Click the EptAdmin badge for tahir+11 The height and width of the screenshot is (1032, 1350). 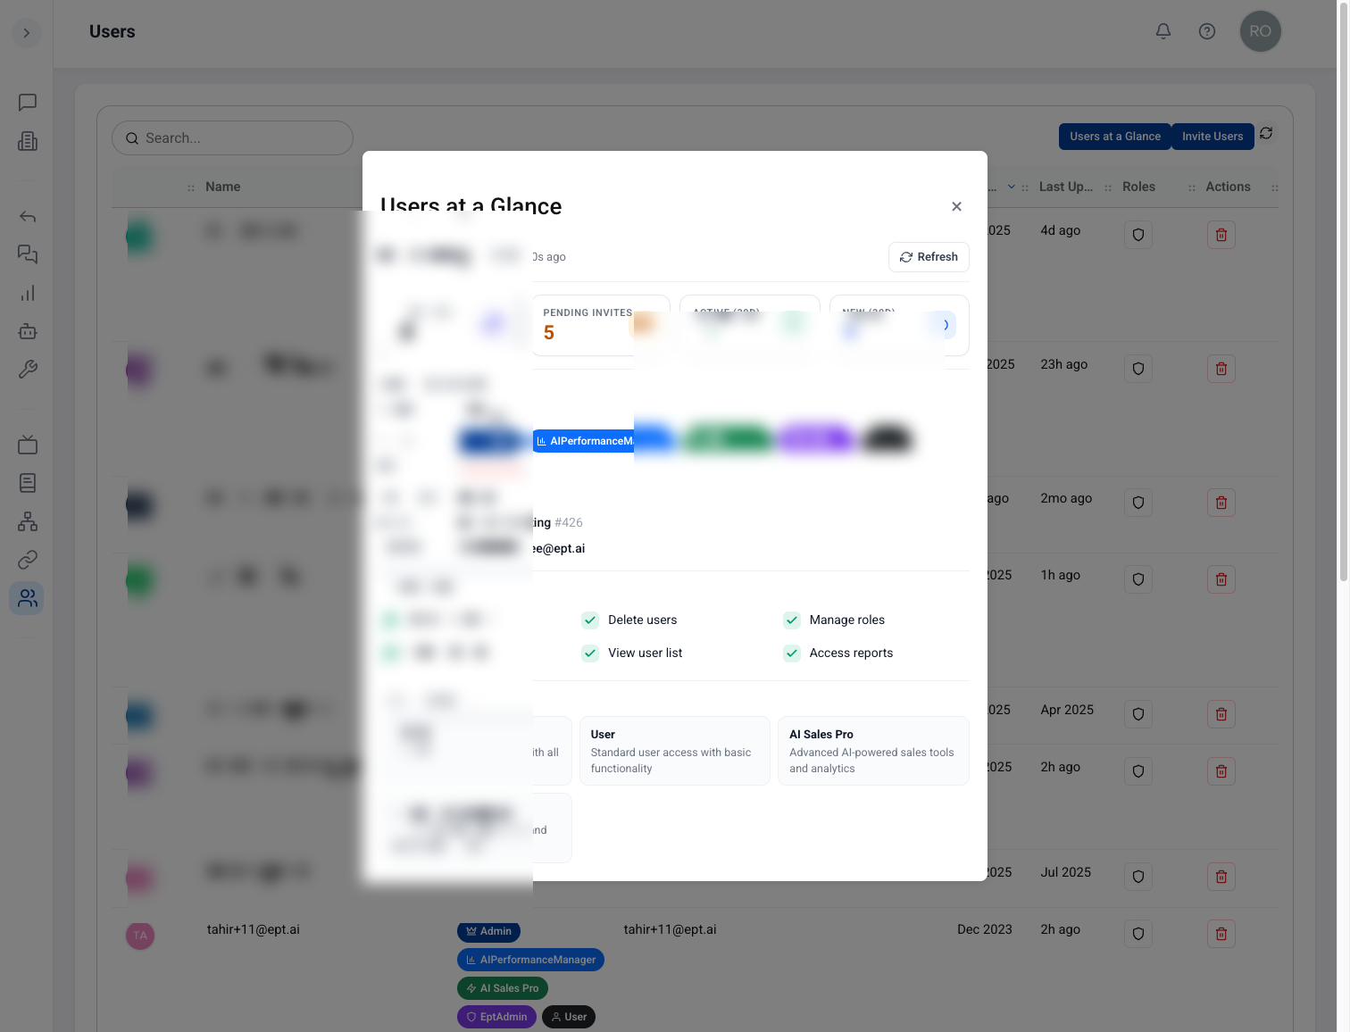click(496, 1017)
